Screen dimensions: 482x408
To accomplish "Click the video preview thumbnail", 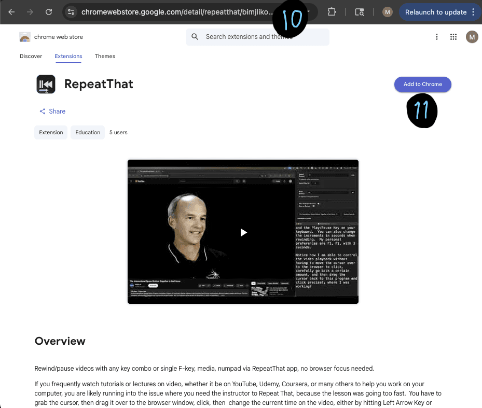I will (x=243, y=232).
